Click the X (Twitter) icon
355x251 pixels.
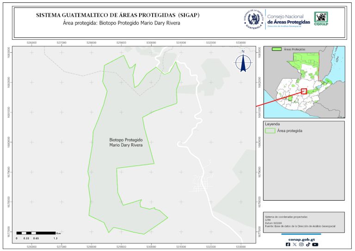click(x=295, y=245)
